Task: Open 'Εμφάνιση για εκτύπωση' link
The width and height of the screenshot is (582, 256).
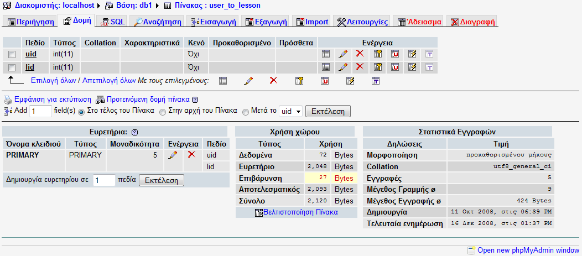Action: [x=53, y=100]
